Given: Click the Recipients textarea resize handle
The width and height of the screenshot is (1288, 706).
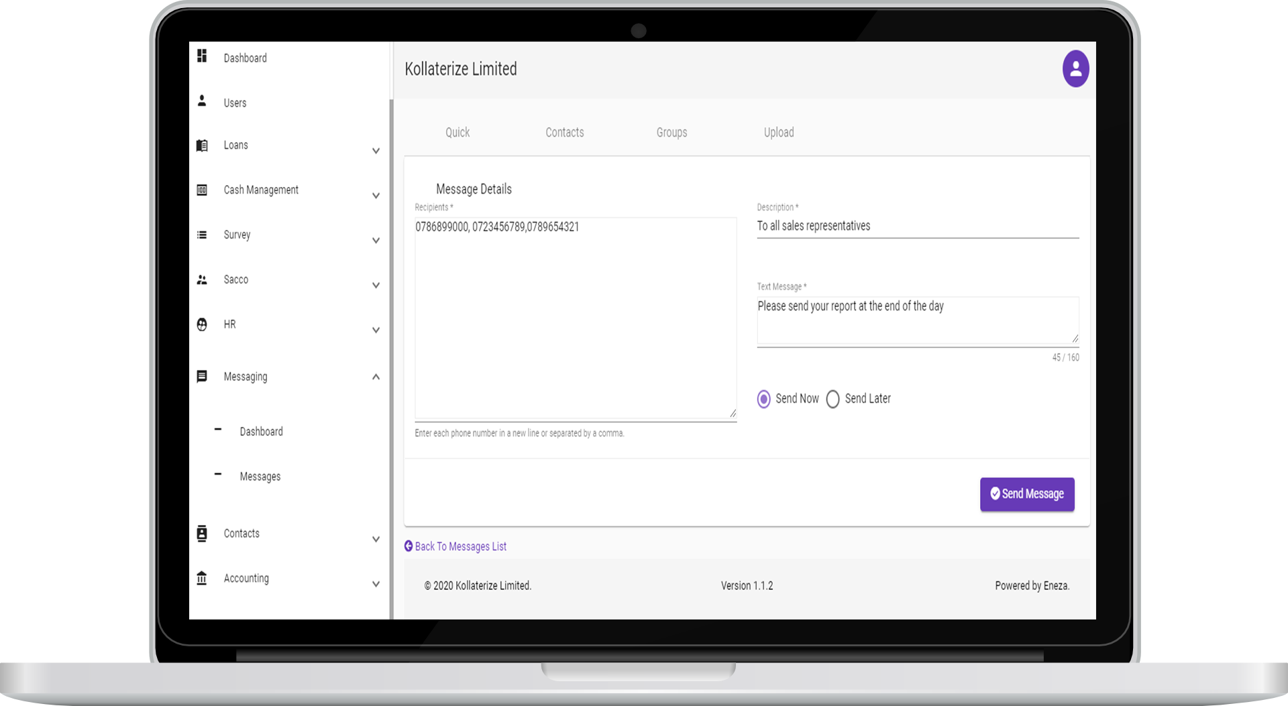Looking at the screenshot, I should point(733,414).
